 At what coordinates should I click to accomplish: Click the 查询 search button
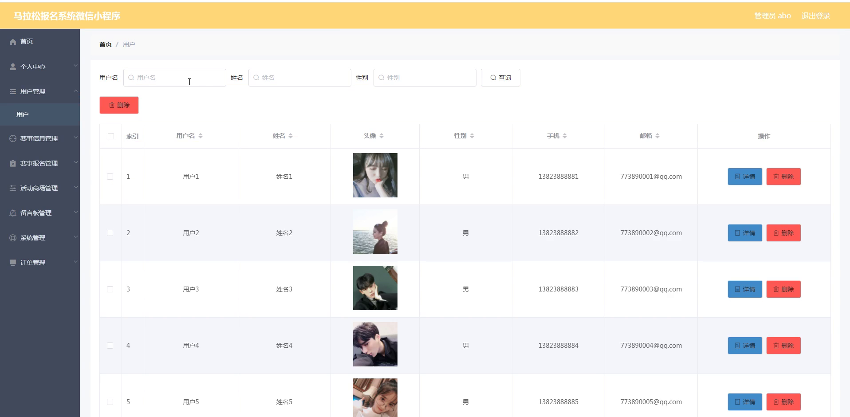click(500, 78)
